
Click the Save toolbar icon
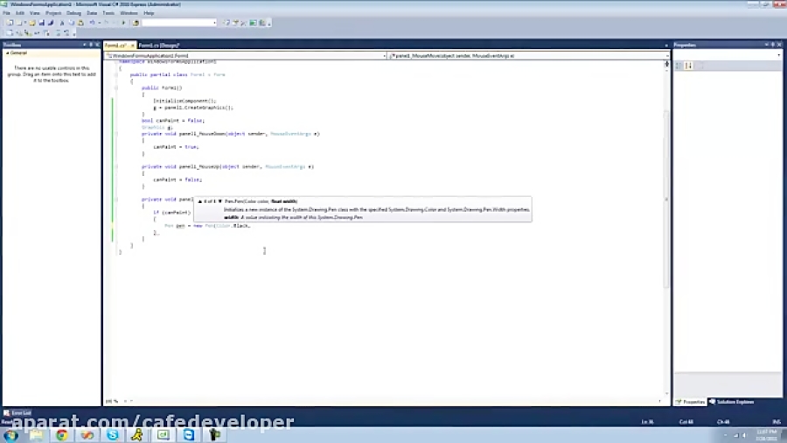42,23
